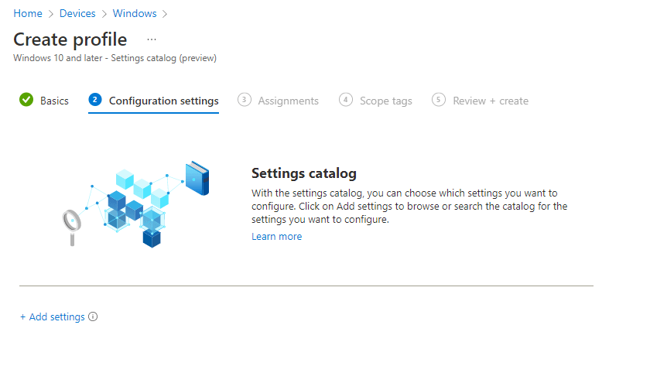Click the Settings catalog heading text
Screen dimensions: 650x366
click(304, 173)
